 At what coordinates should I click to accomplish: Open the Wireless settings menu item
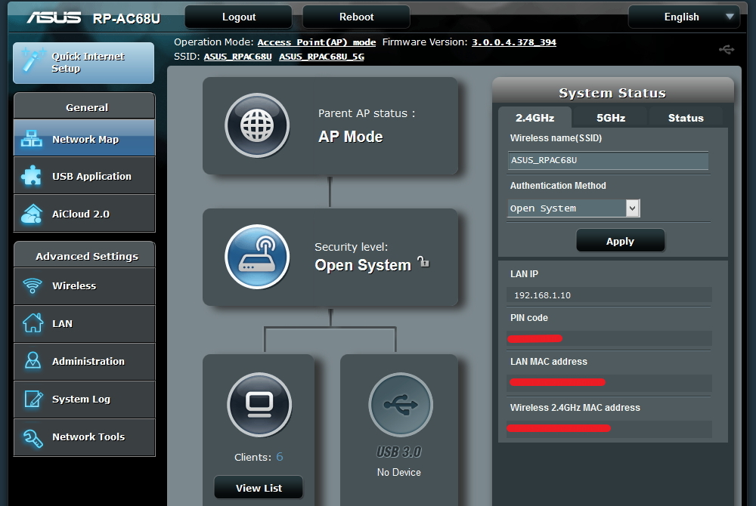click(85, 285)
